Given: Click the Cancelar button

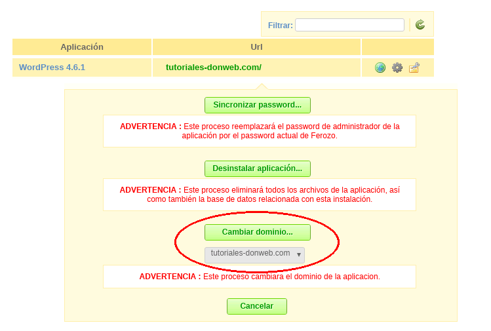Looking at the screenshot, I should [257, 306].
